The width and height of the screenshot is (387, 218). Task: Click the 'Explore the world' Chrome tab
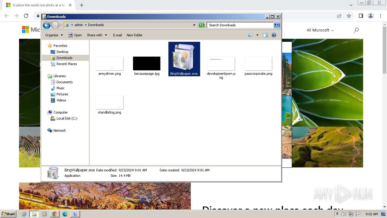coord(39,5)
